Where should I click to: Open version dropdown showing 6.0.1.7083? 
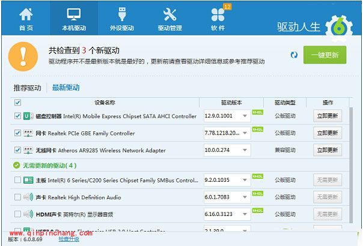(227, 197)
